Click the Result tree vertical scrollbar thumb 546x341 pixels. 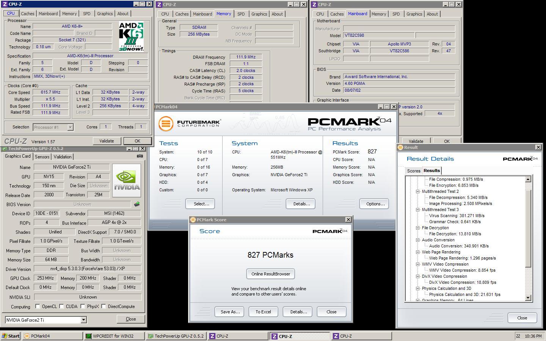coord(528,228)
